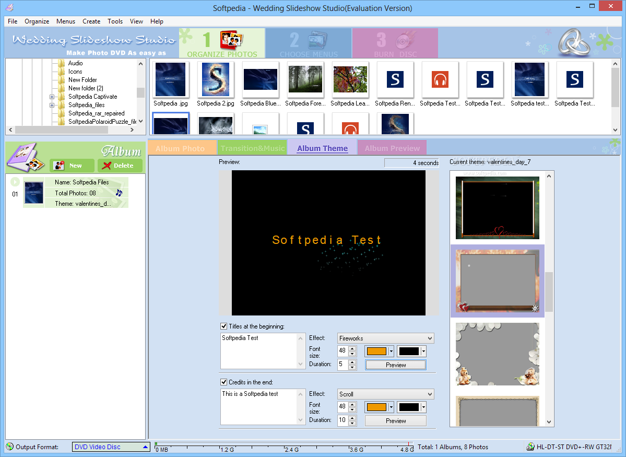Pick the black title background swatch
626x457 pixels.
[x=409, y=351]
